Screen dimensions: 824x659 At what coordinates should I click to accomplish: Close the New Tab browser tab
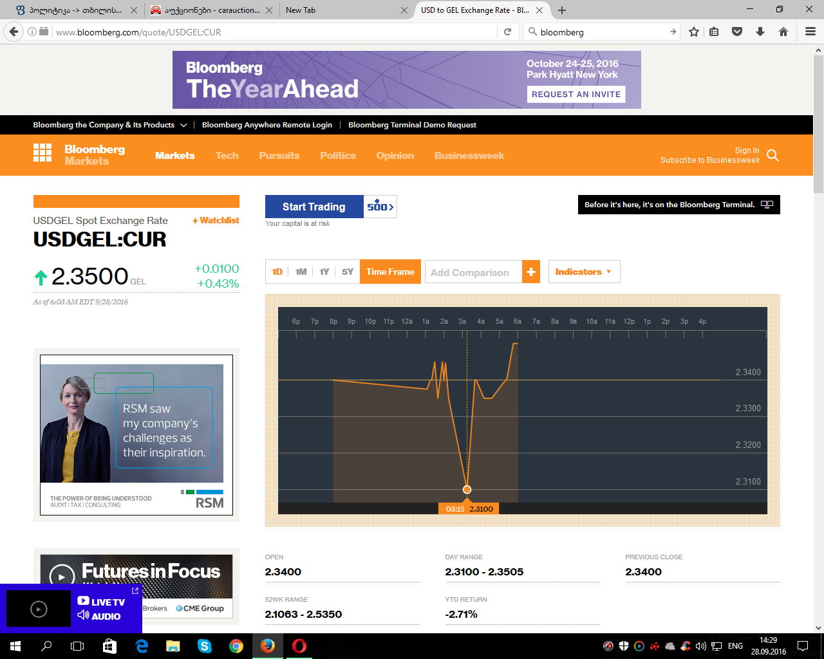click(x=404, y=10)
